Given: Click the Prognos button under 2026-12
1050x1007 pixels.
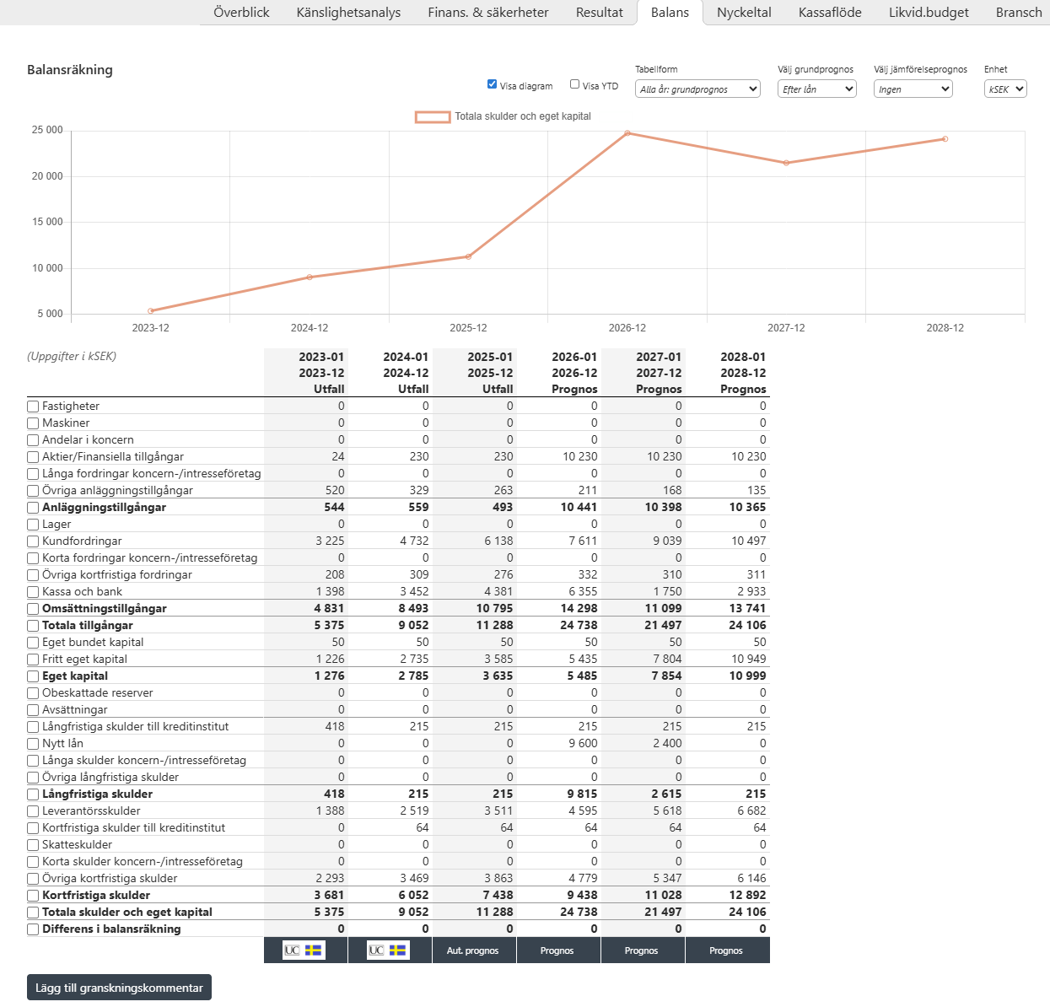Looking at the screenshot, I should coord(557,950).
